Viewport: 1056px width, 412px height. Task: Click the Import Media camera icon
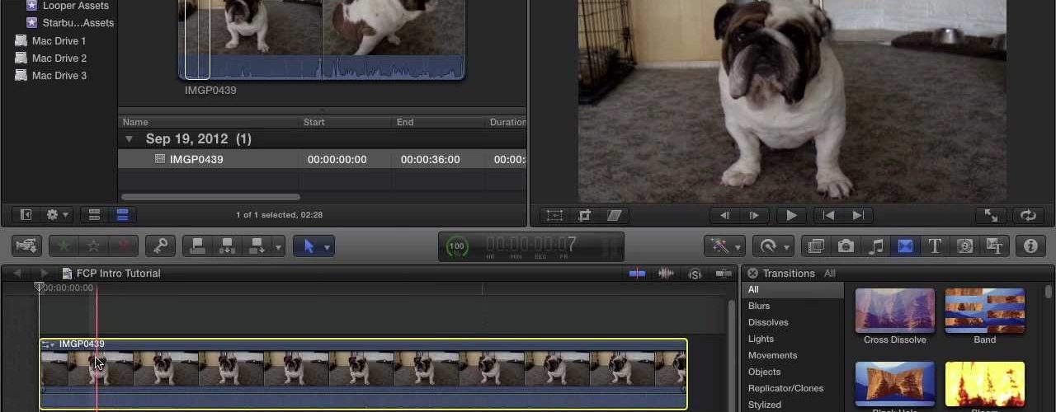click(x=26, y=246)
